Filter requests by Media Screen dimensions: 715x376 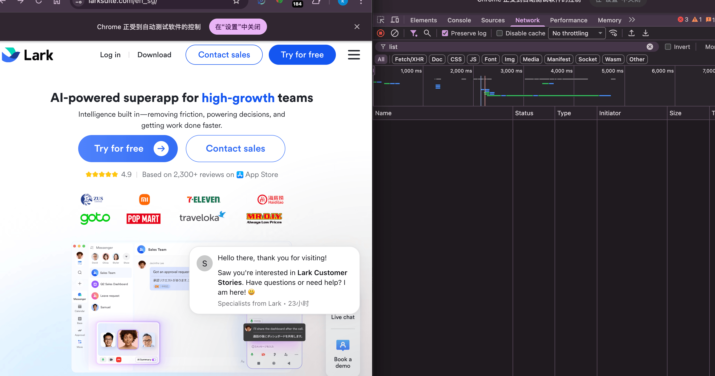tap(531, 59)
